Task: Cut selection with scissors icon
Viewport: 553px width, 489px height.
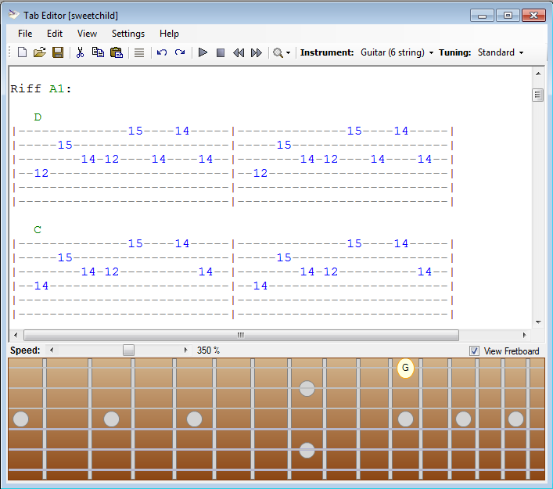Action: [80, 52]
